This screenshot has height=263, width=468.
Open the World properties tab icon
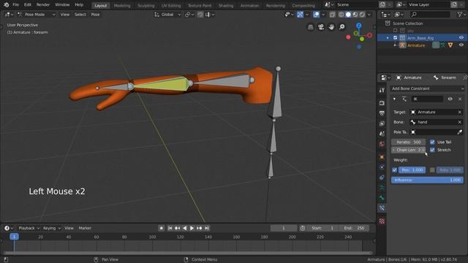382,144
